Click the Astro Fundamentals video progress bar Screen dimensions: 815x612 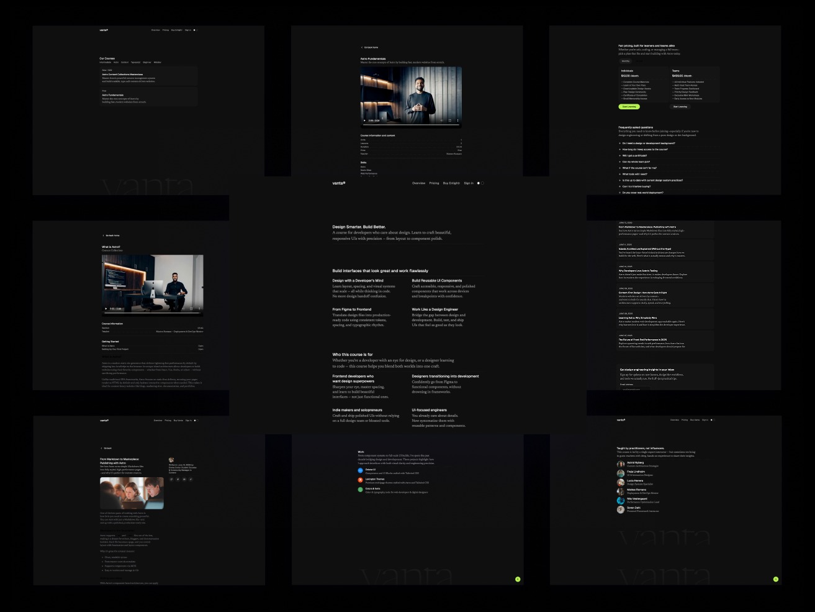411,125
